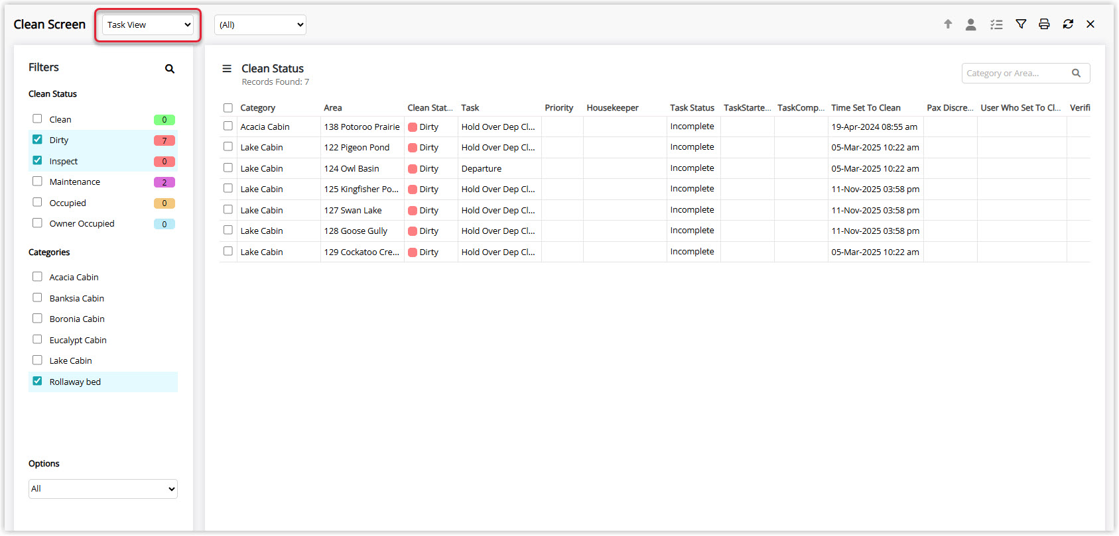
Task: Check the Eucalypt Cabin category filter
Action: (x=37, y=339)
